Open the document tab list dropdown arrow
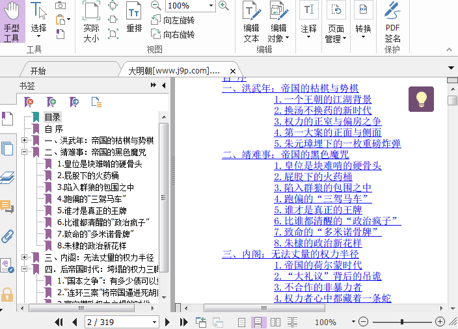 451,68
